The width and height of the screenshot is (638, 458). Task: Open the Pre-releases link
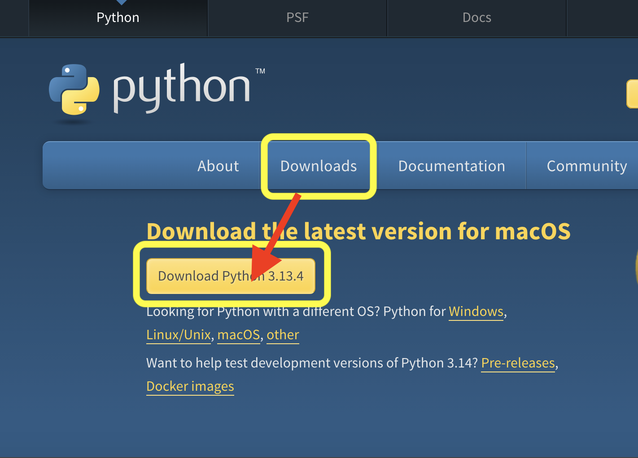click(518, 363)
